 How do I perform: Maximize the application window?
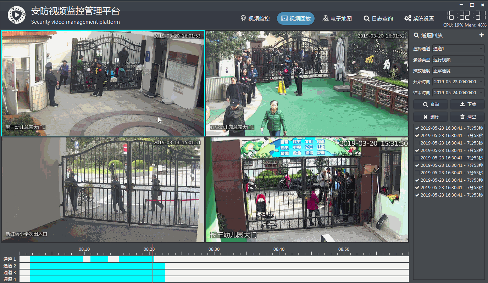[472, 5]
